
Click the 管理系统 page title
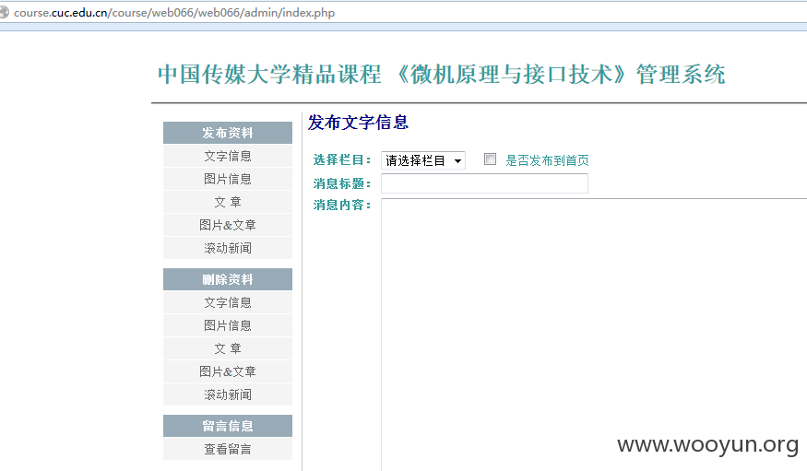(x=442, y=75)
